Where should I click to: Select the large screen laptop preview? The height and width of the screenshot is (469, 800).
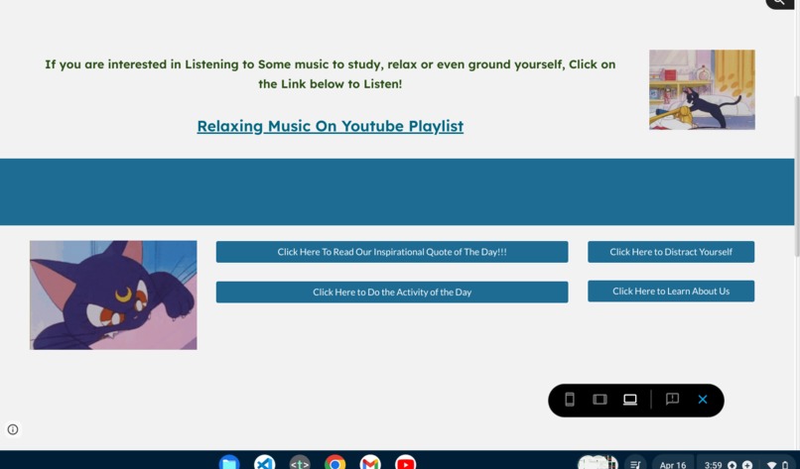click(630, 400)
